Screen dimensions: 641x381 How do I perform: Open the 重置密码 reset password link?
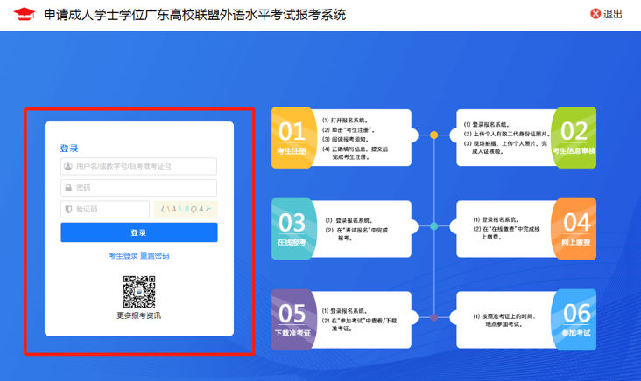point(155,256)
